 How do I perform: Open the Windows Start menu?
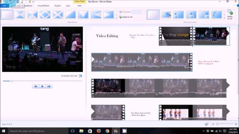pyautogui.click(x=3, y=131)
